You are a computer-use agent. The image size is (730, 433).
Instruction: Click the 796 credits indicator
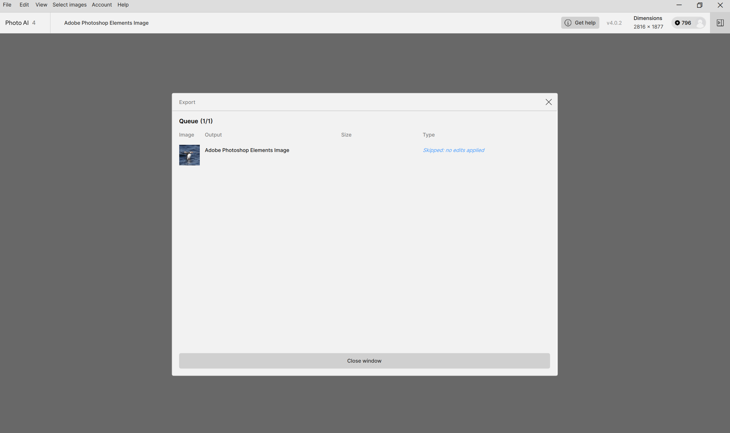(x=683, y=23)
